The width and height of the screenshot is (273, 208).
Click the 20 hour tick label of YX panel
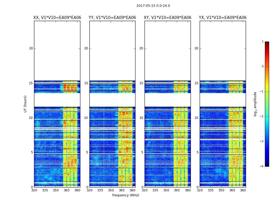point(196,48)
